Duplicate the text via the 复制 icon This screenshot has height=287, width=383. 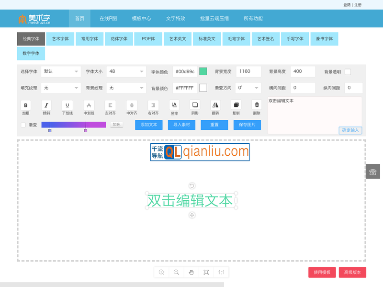point(236,106)
